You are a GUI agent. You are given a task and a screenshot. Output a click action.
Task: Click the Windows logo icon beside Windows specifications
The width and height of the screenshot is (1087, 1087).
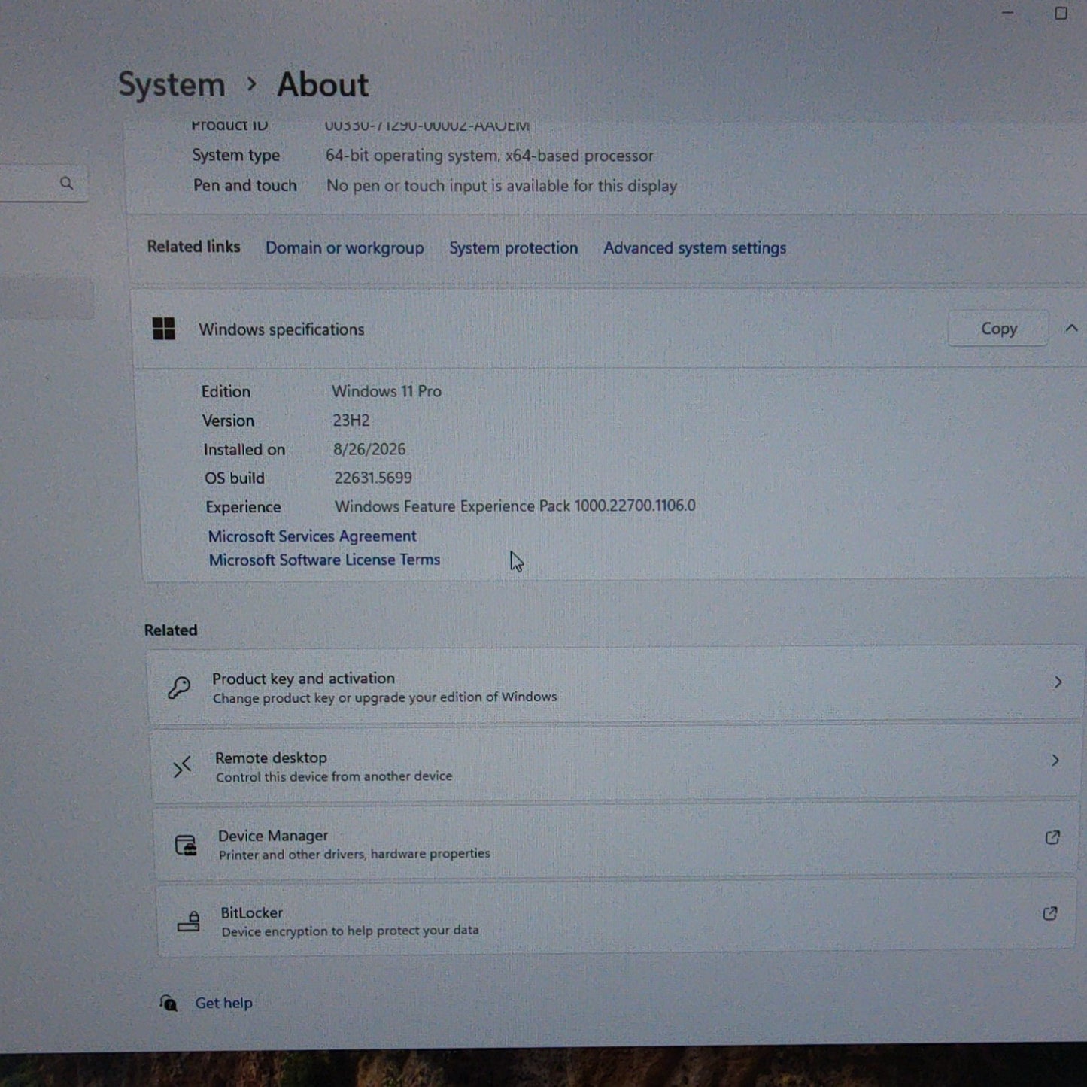pos(164,329)
